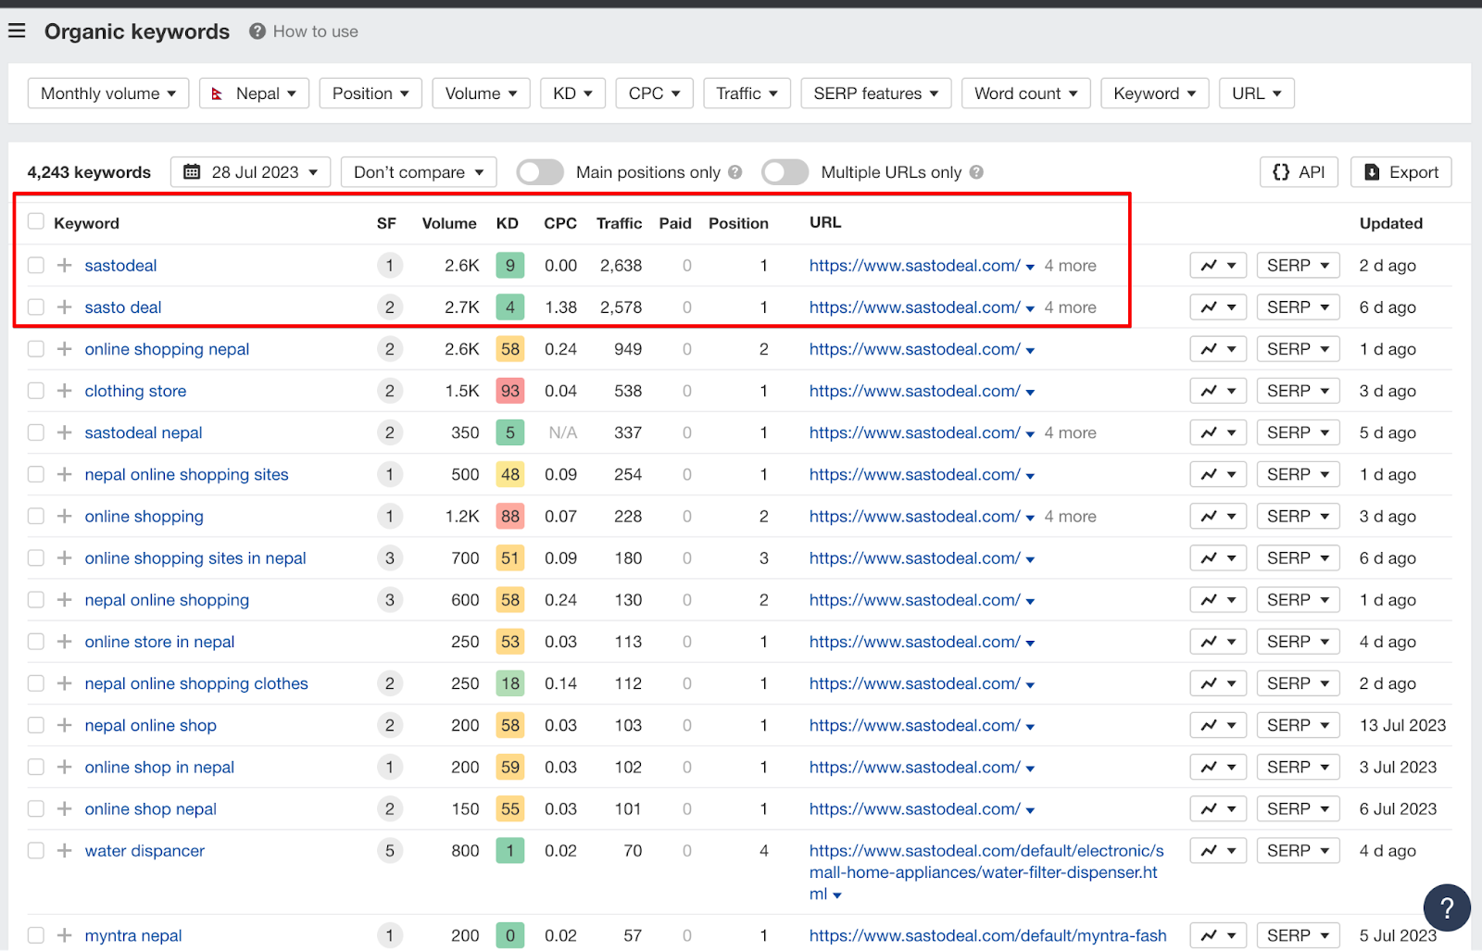This screenshot has height=951, width=1482.
Task: Open trend chart for water dispancer row
Action: point(1218,851)
